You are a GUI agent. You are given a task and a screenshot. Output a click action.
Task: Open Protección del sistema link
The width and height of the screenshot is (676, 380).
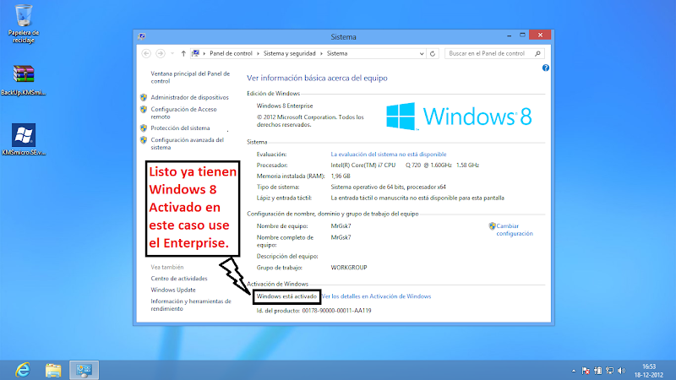tap(180, 128)
